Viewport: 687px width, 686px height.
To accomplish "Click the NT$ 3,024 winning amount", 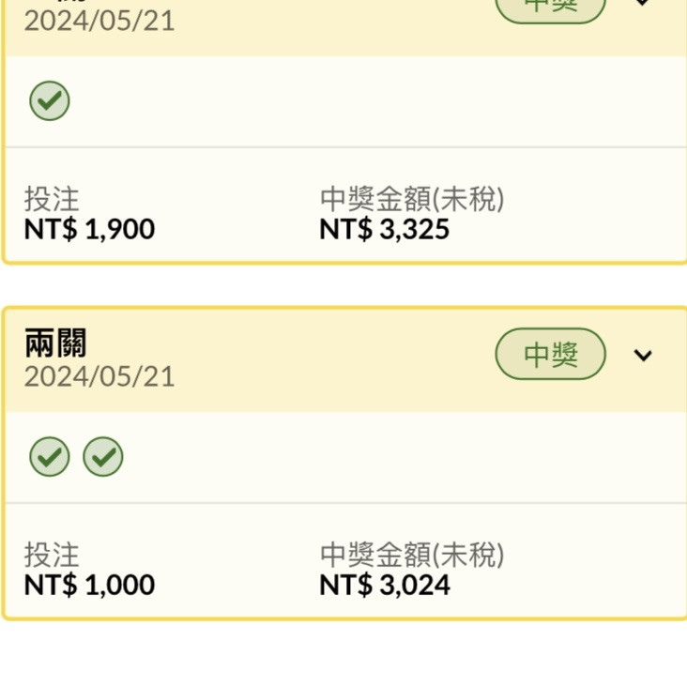I will tap(385, 585).
